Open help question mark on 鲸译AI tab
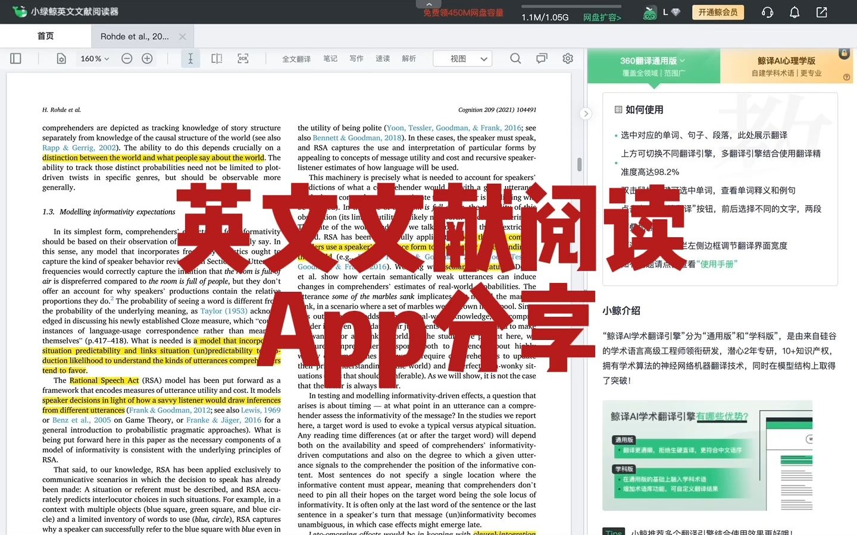Screen dimensions: 857x535 tap(846, 77)
